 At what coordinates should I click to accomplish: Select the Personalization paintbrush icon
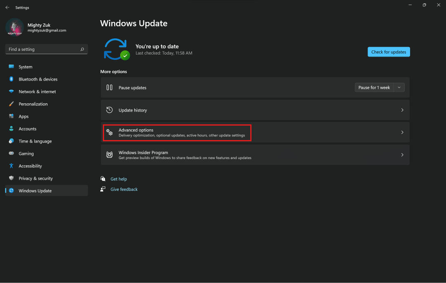12,104
